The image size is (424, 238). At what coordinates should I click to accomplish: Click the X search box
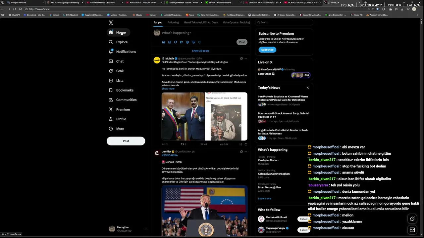(284, 22)
